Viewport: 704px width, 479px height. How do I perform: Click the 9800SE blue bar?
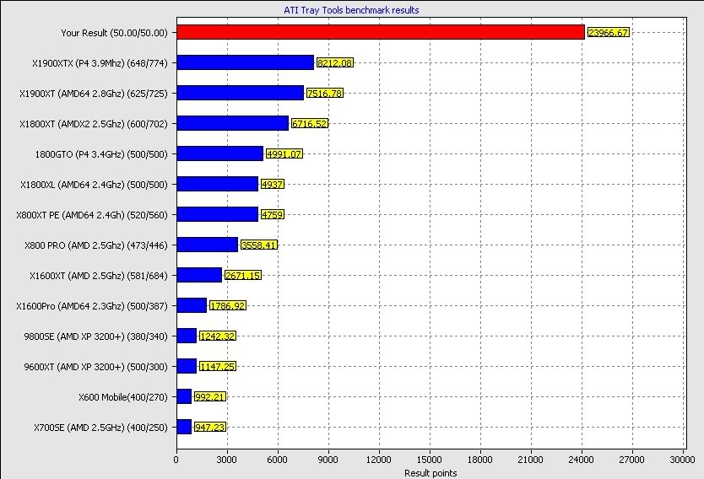point(187,336)
